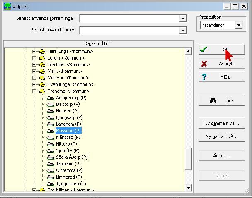This screenshot has height=198, width=252.
Task: Select Svenljunga <Kommun> label
Action: click(x=71, y=84)
